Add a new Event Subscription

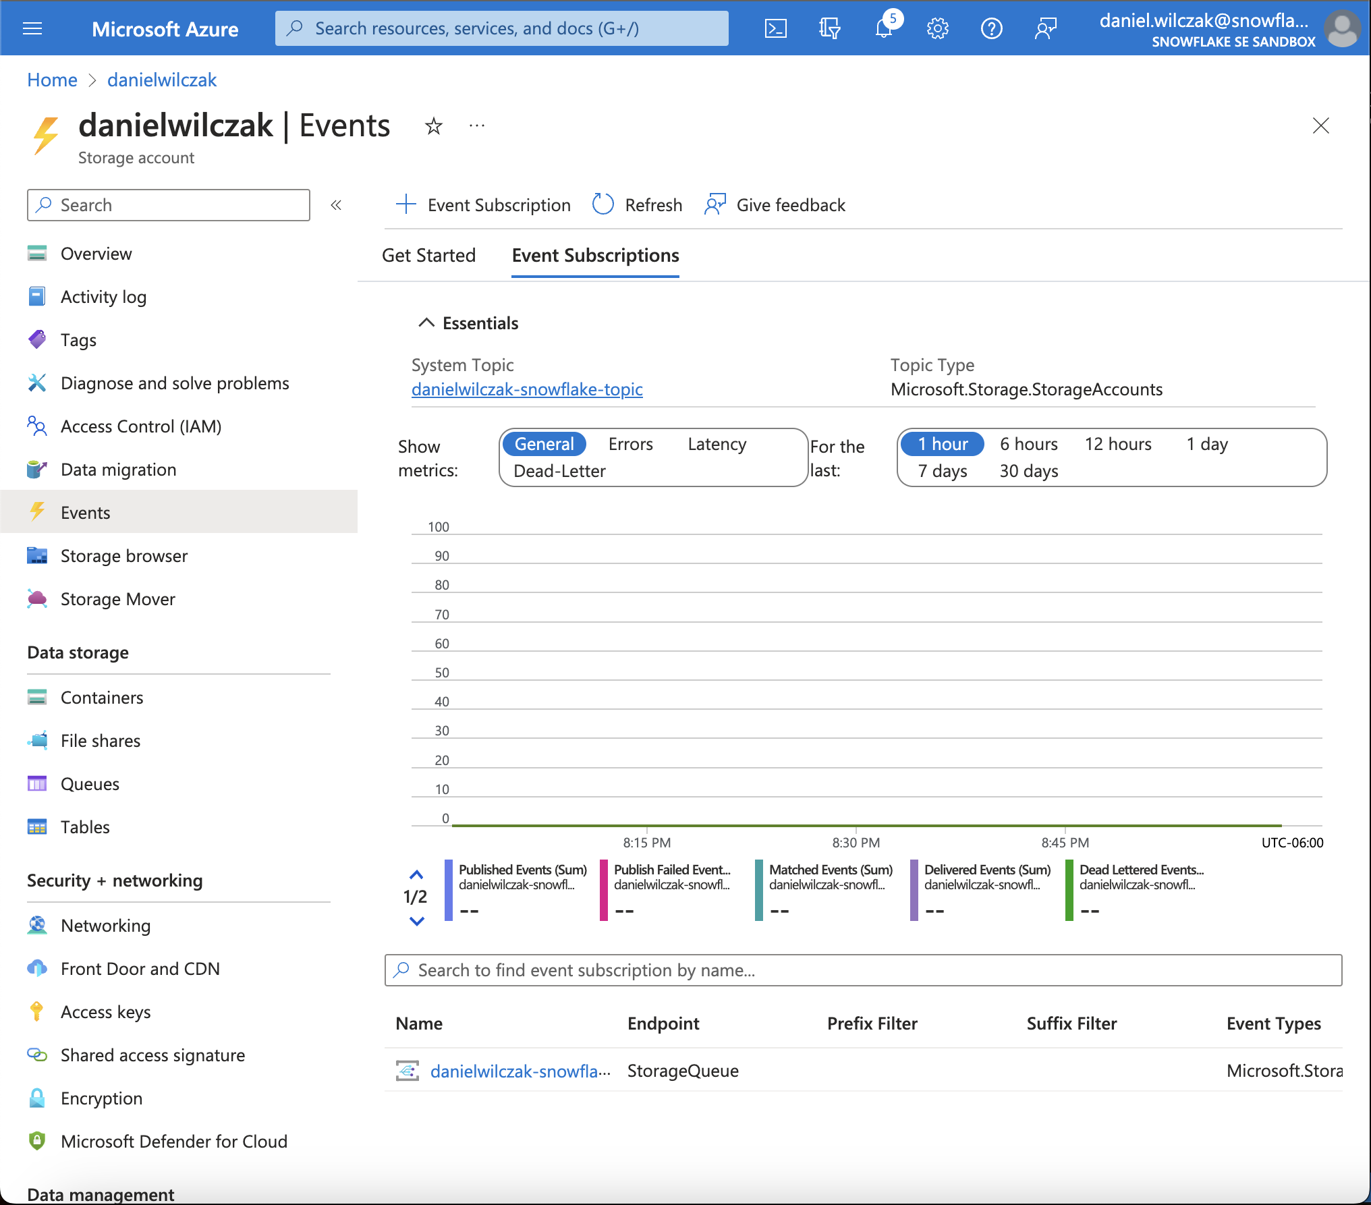(x=483, y=205)
